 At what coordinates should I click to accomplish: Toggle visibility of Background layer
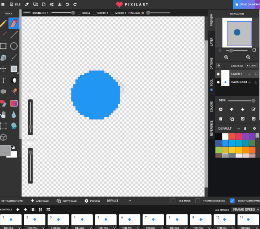pos(218,82)
